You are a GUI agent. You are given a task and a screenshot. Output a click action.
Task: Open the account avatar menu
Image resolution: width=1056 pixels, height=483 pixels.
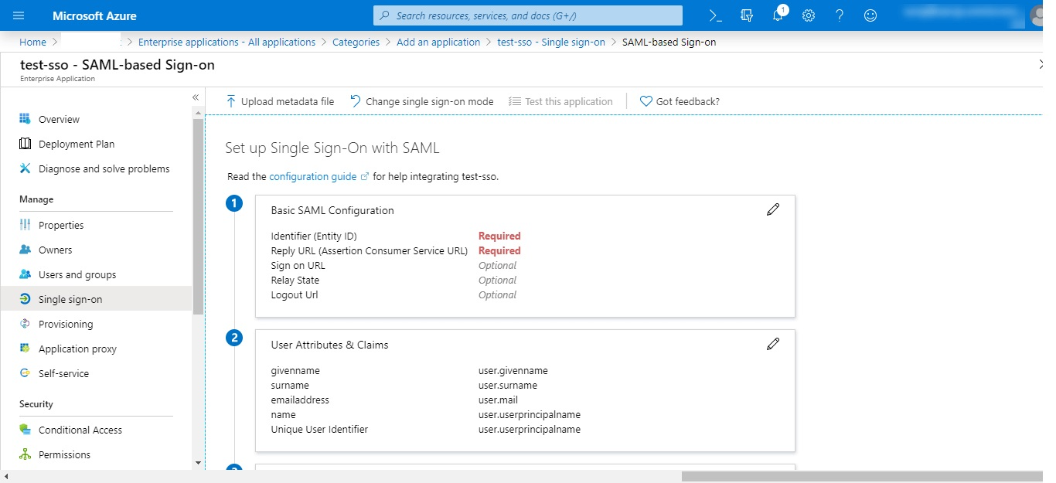tap(1037, 15)
